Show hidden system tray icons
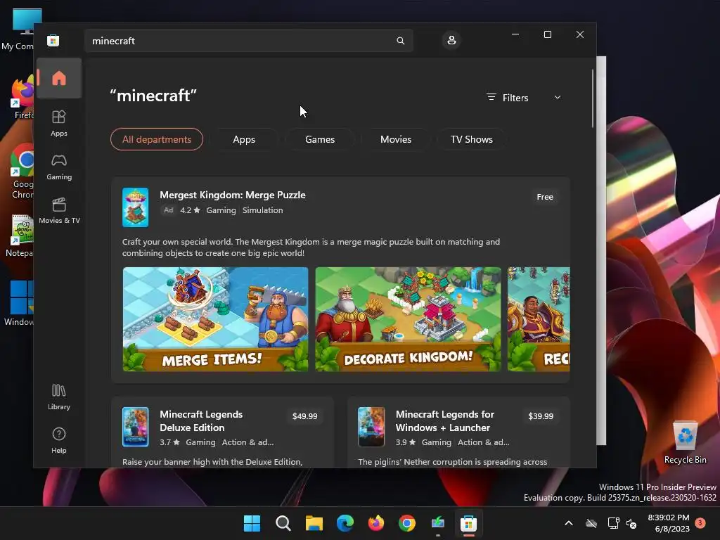Viewport: 720px width, 540px height. pos(568,523)
